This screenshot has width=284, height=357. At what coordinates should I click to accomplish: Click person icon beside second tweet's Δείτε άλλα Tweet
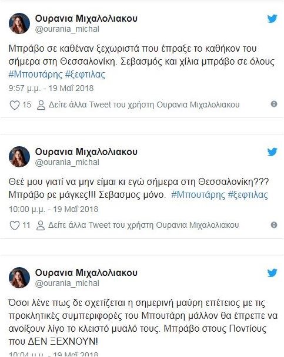[41, 225]
